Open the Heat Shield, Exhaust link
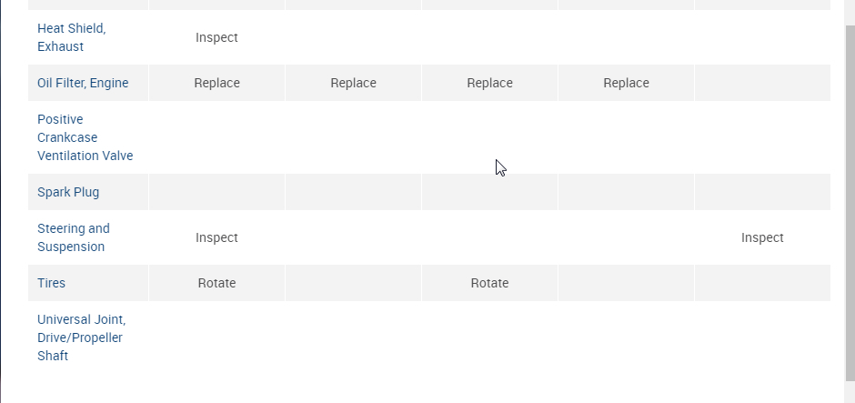The height and width of the screenshot is (403, 855). click(71, 37)
